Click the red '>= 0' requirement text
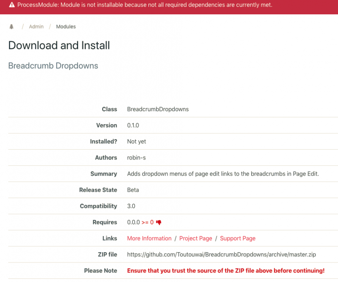Viewport: 338px width, 282px height. point(147,223)
